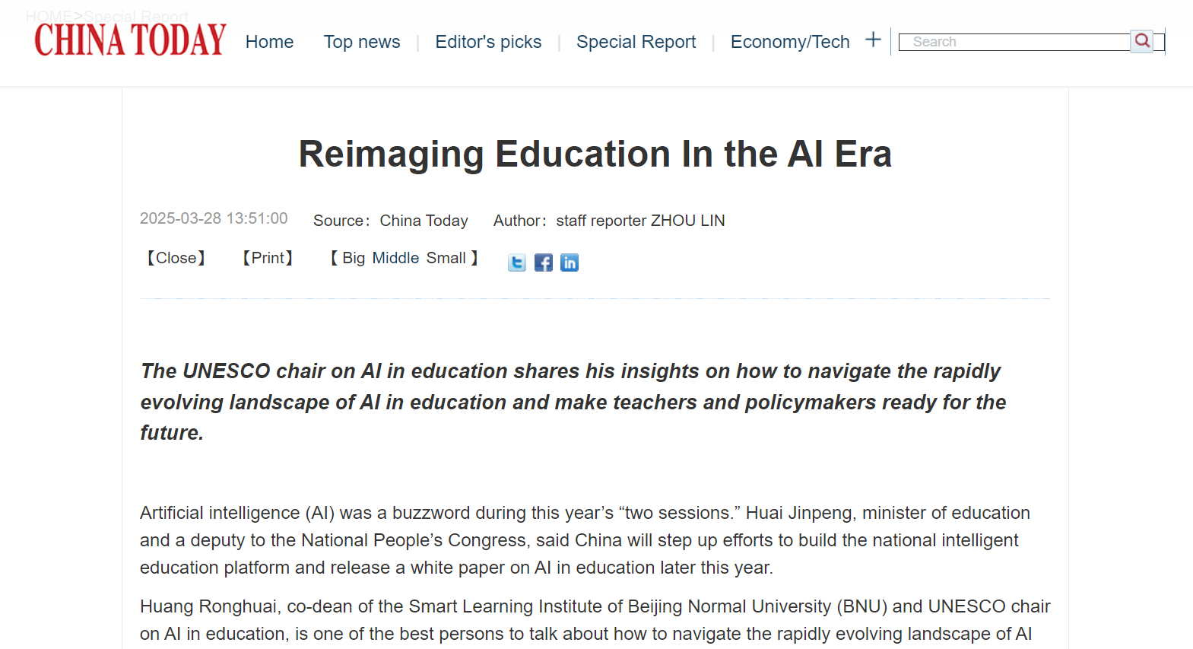Image resolution: width=1193 pixels, height=649 pixels.
Task: Navigate to Special Report in navbar
Action: (636, 42)
